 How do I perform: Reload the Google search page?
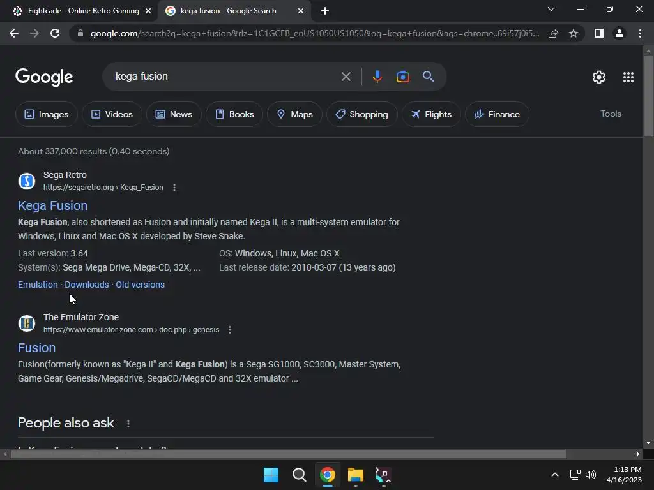pyautogui.click(x=55, y=33)
